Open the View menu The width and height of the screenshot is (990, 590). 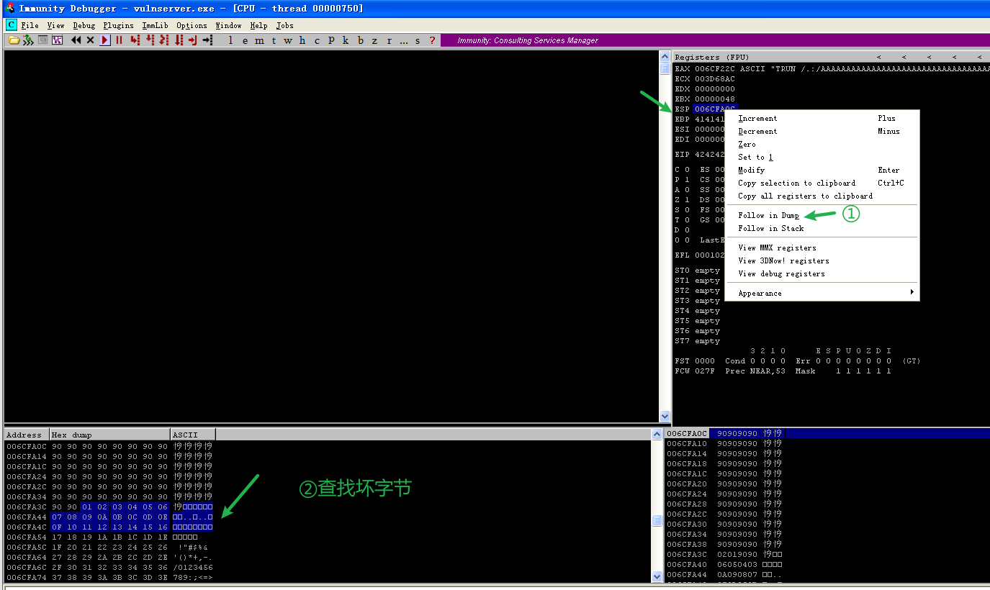pos(55,25)
